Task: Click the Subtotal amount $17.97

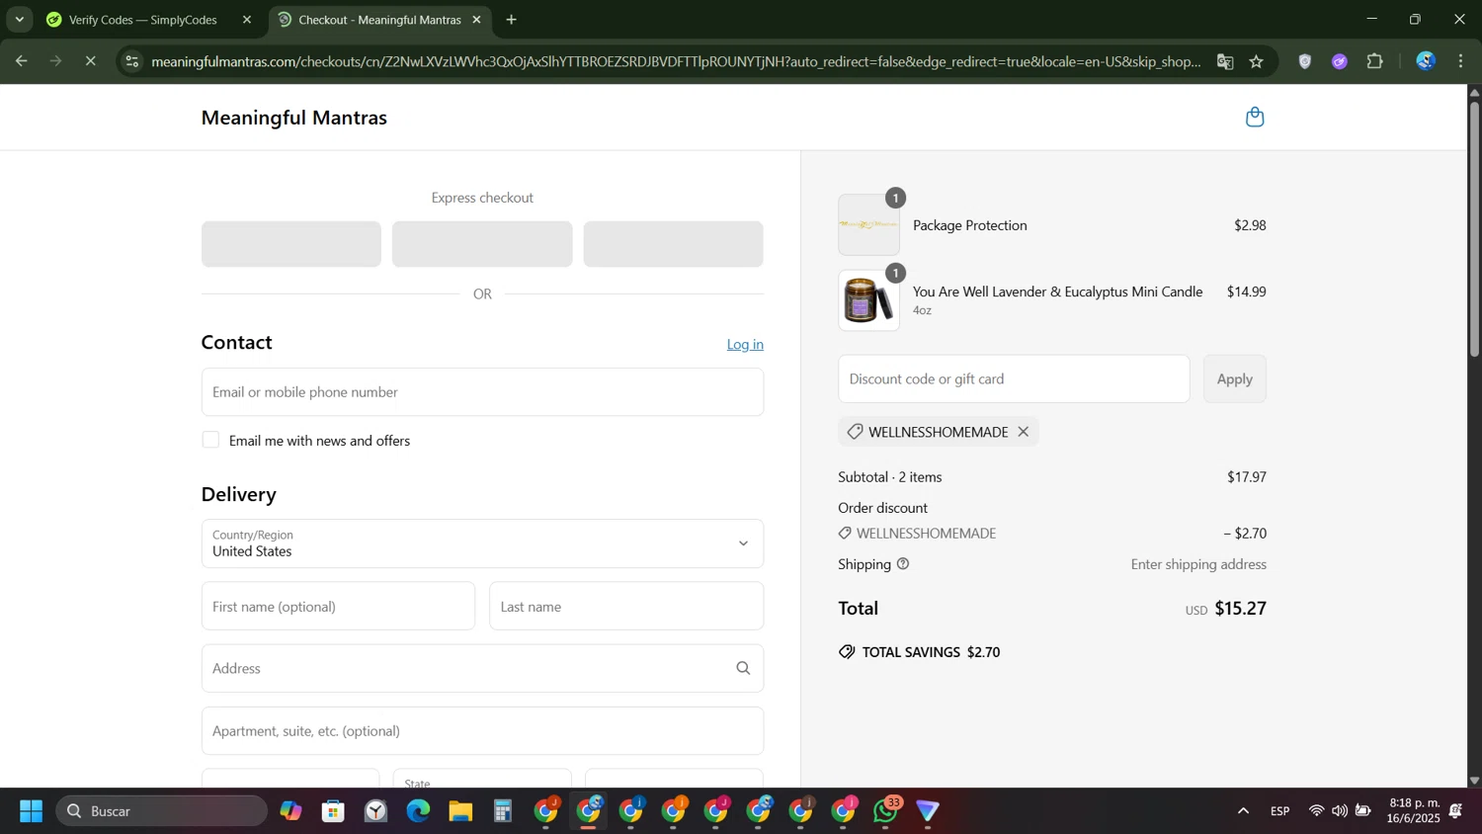Action: pyautogui.click(x=1247, y=477)
